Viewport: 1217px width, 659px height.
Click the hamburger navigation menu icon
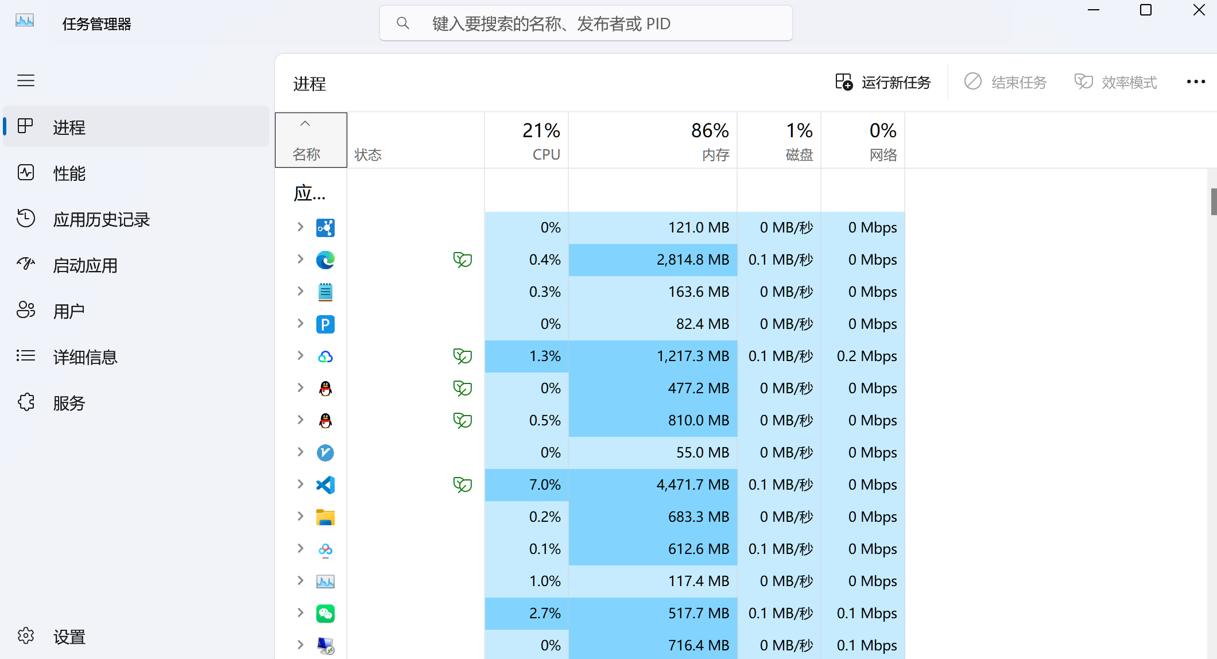(26, 81)
